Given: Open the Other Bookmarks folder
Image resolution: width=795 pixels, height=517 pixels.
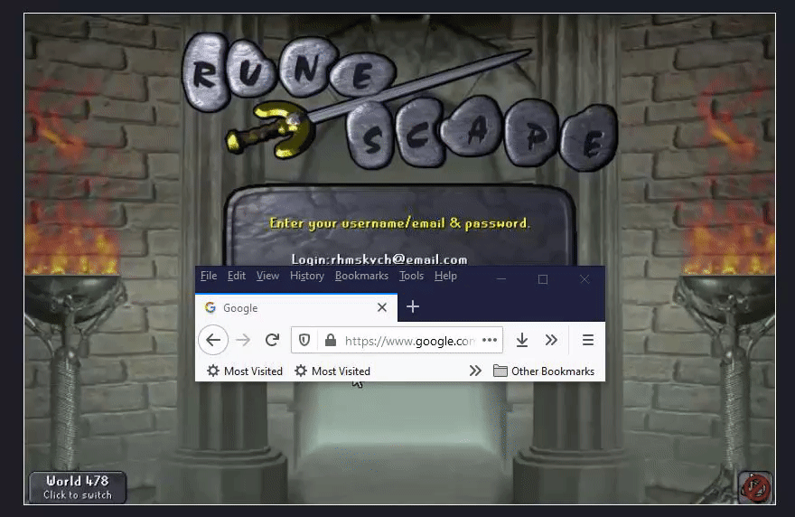Looking at the screenshot, I should click(544, 371).
